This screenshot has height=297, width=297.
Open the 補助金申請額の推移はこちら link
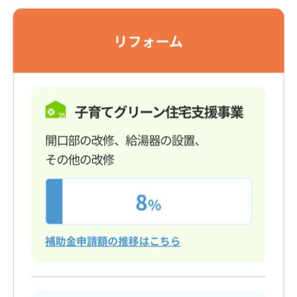pyautogui.click(x=112, y=242)
